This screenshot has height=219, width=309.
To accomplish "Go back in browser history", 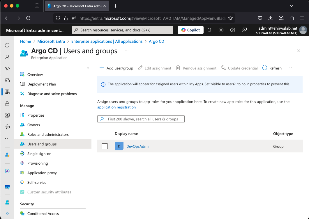I will point(7,18).
